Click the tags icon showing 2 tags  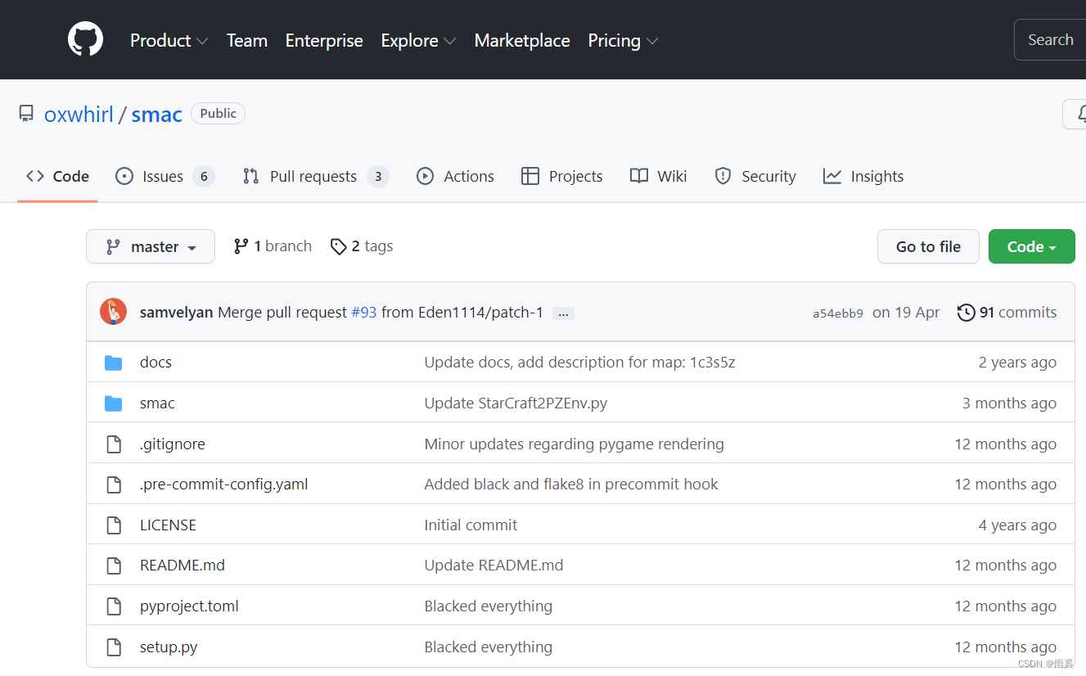(x=338, y=246)
